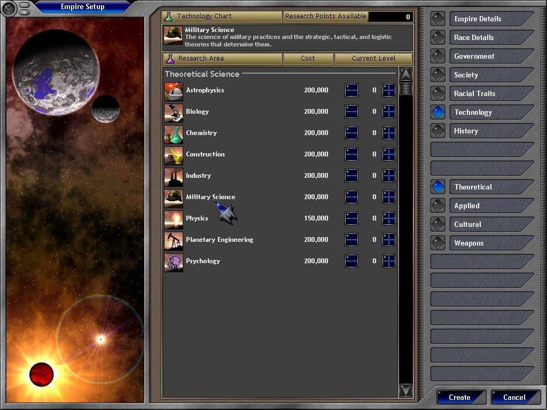Viewport: 547px width, 410px height.
Task: Click the Planetary Engineering oil pump icon
Action: click(x=174, y=241)
